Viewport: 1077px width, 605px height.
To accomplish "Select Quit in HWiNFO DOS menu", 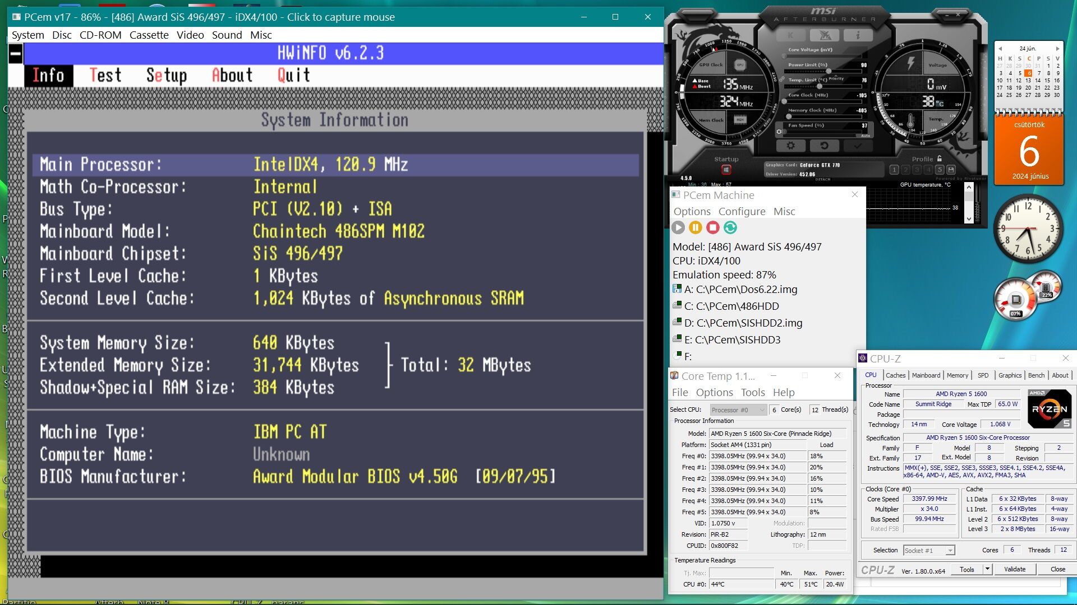I will (x=293, y=75).
